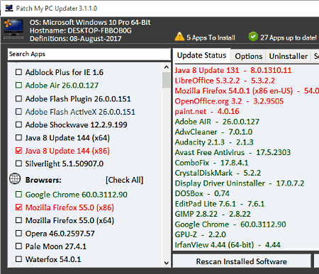319x274 pixels.
Task: Select 'GPU-Z - 2.2.0' status row
Action: point(201,234)
